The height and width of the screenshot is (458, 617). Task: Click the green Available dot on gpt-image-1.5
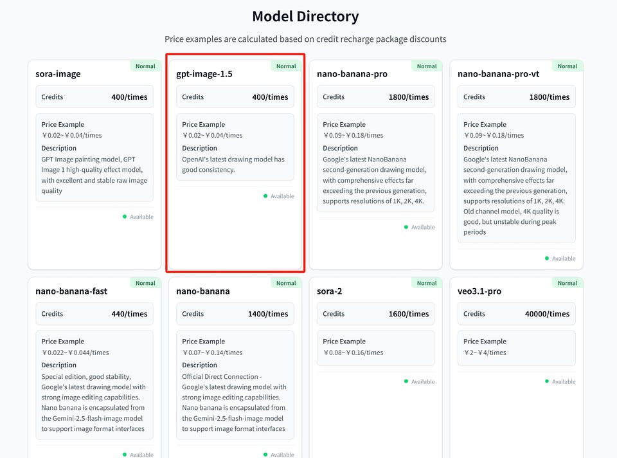pyautogui.click(x=265, y=196)
